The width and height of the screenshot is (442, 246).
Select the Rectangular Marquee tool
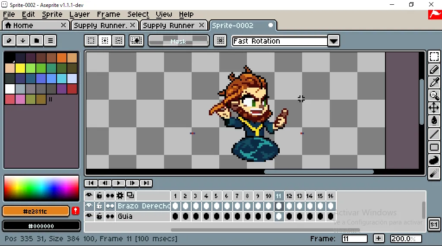click(x=434, y=57)
